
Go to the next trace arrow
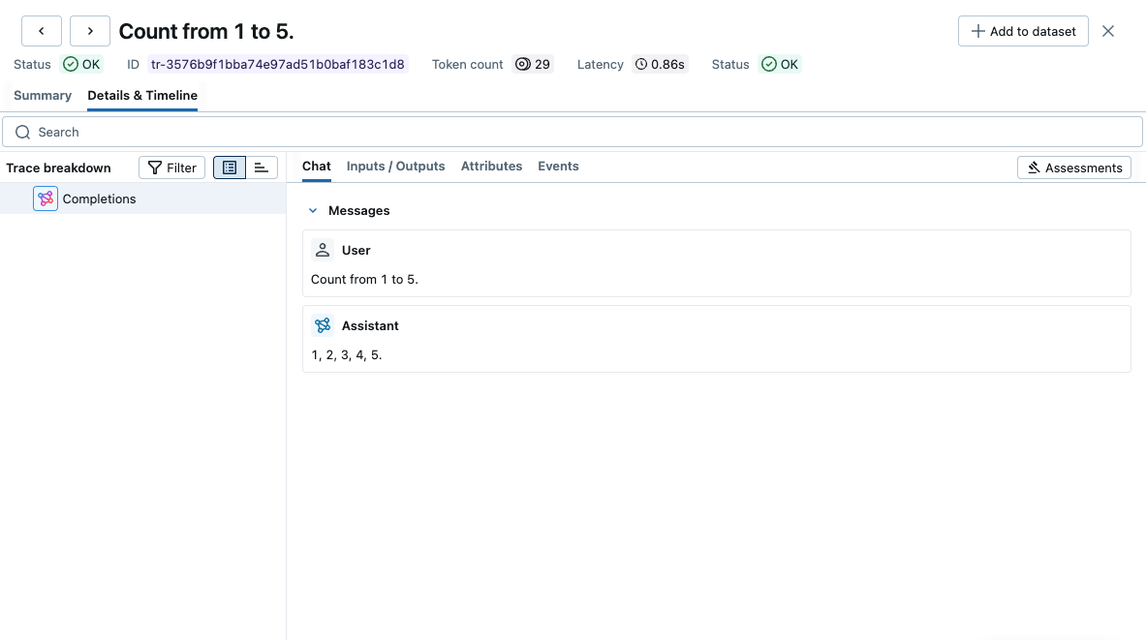coord(90,31)
